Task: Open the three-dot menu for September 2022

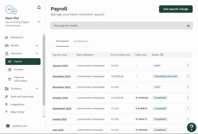Action: pos(188,108)
